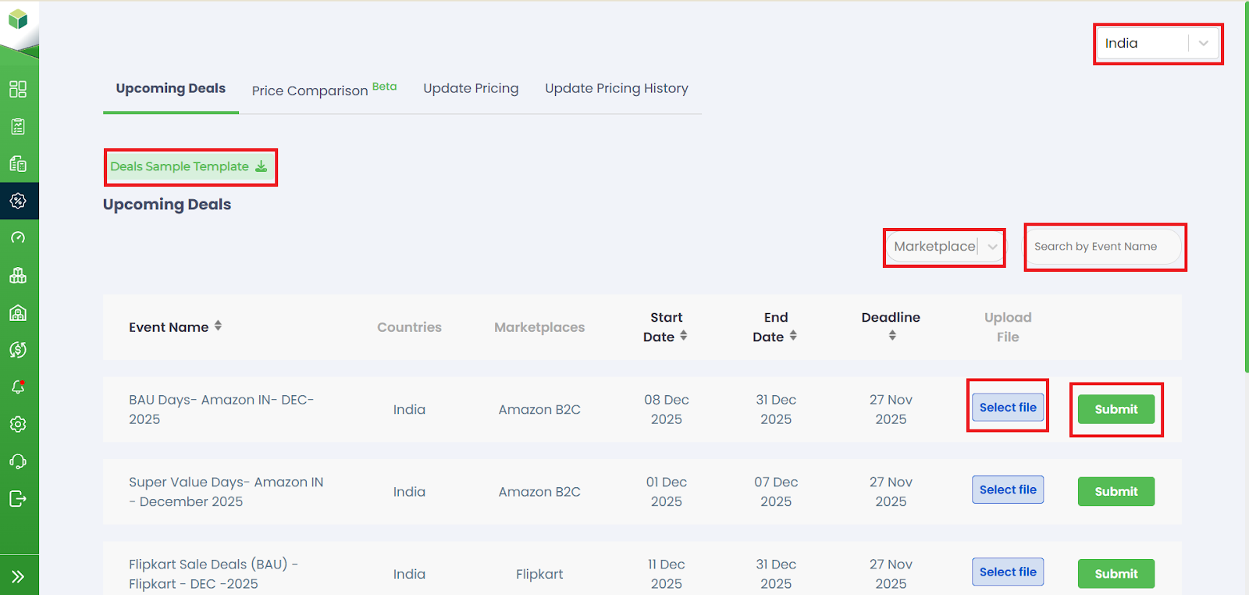Open the speedometer performance sidebar icon
Image resolution: width=1249 pixels, height=595 pixels.
click(x=18, y=237)
